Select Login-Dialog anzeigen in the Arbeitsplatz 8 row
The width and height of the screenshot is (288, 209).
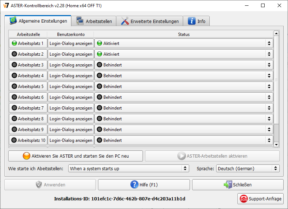pos(71,119)
